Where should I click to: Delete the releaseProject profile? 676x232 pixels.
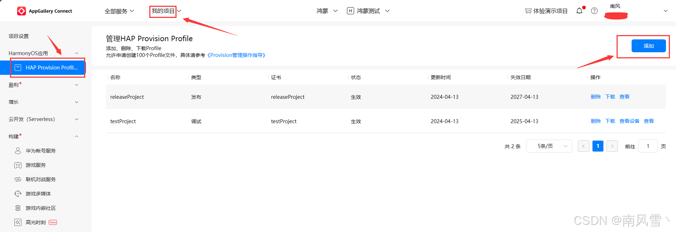tap(596, 97)
